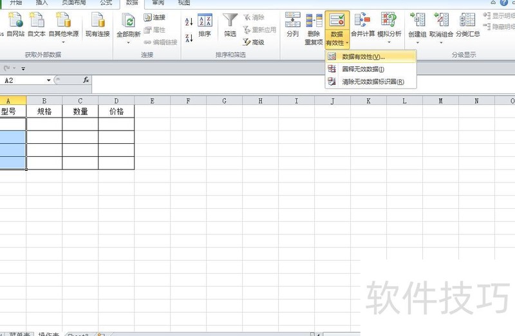
Task: Click 编辑链接 edit links button
Action: (x=160, y=42)
